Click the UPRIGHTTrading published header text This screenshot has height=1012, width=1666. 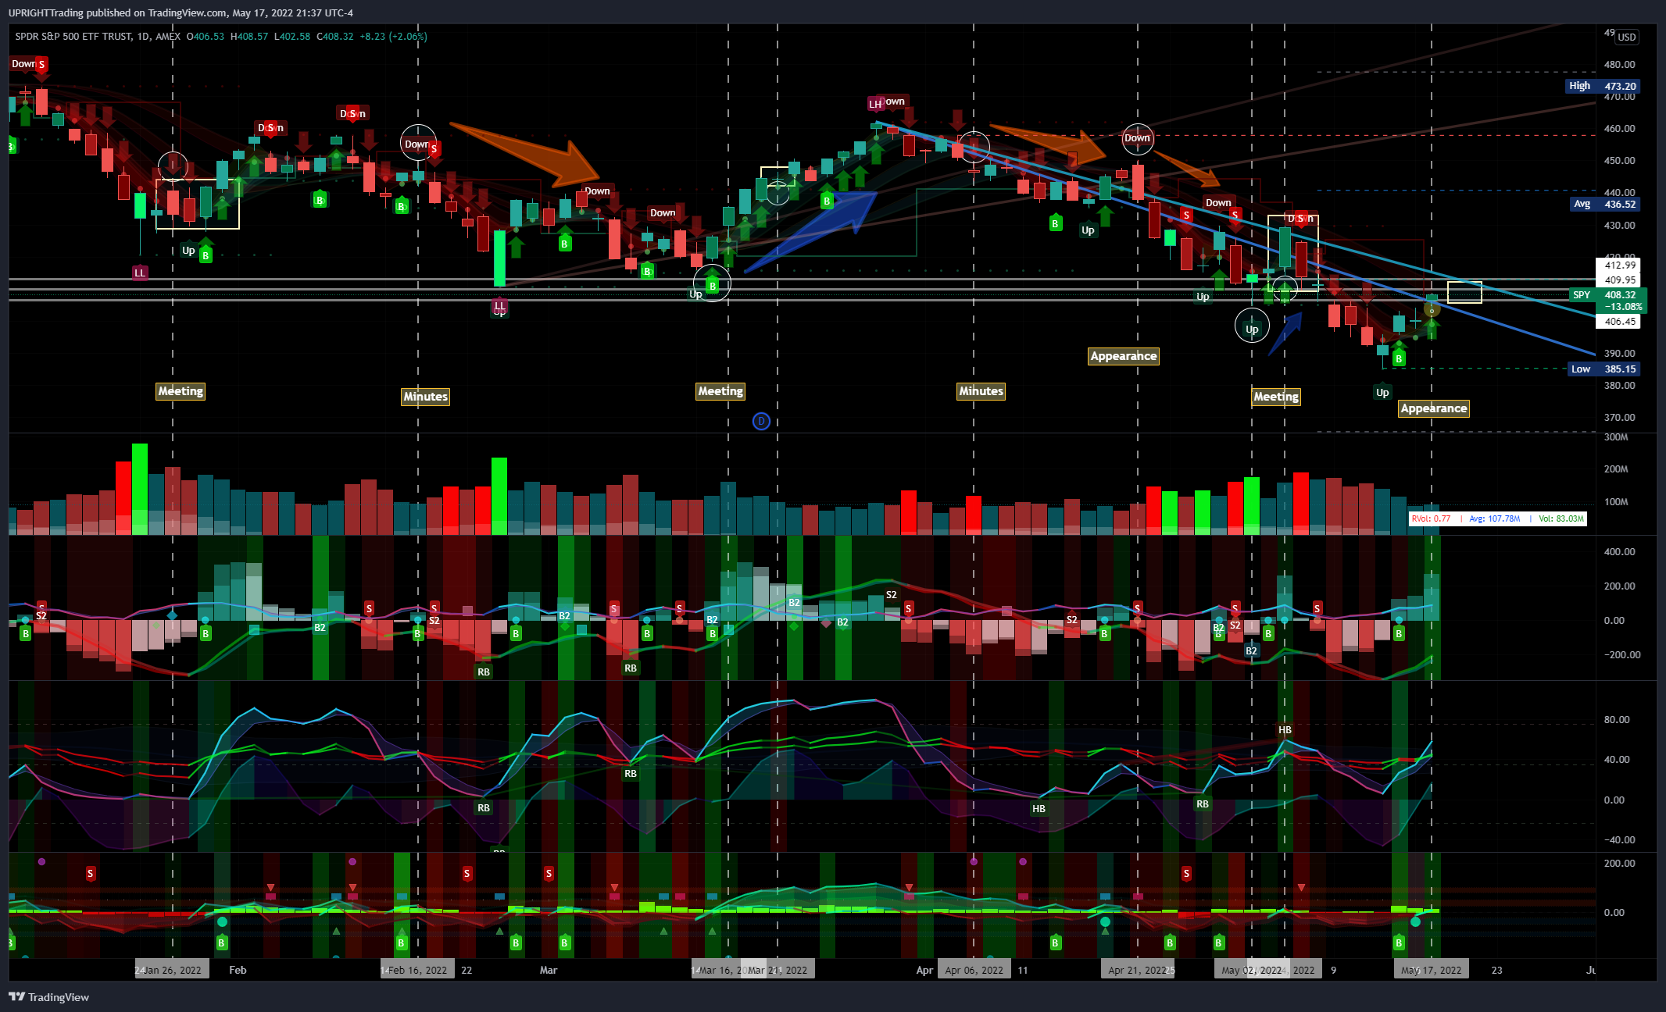point(181,12)
